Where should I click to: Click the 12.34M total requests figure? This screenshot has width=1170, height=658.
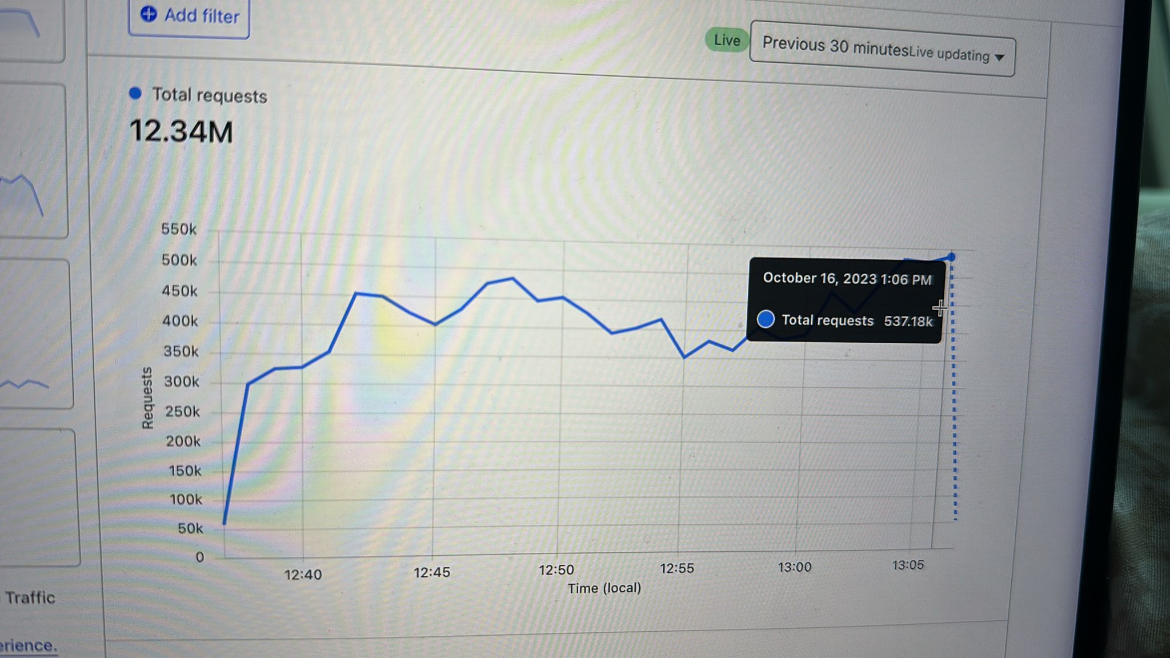pos(181,131)
